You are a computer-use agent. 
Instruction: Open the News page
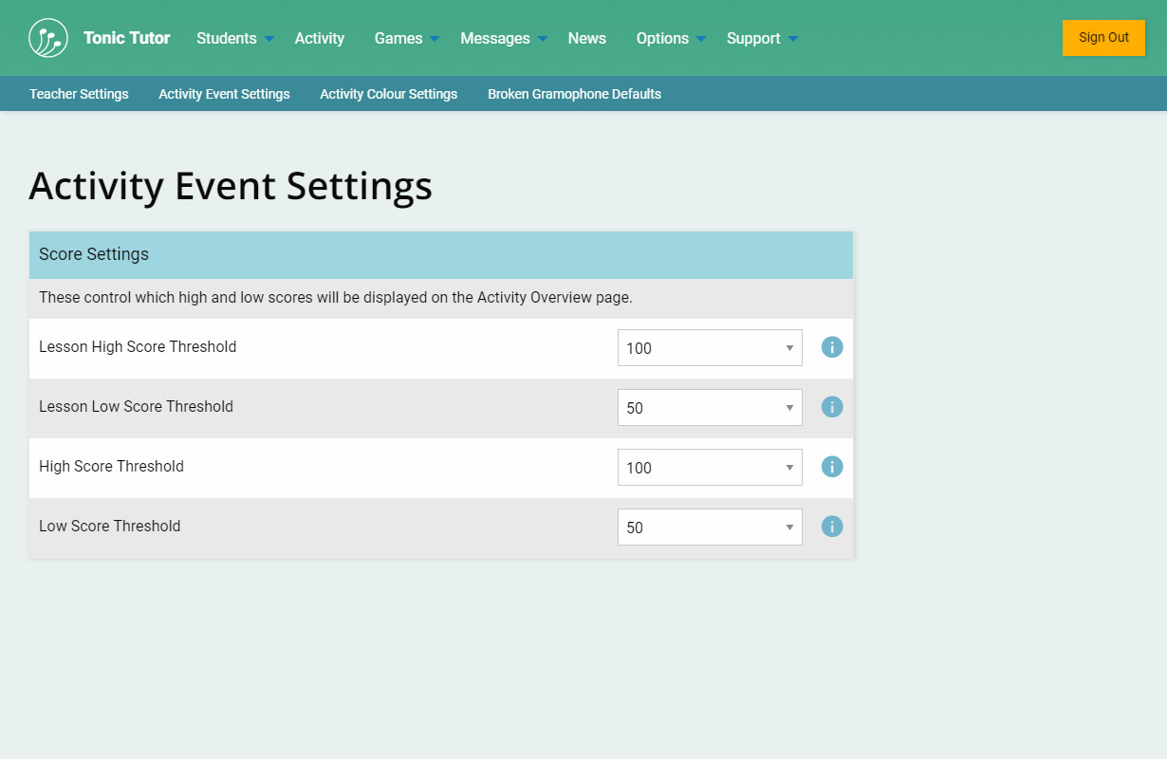(586, 38)
